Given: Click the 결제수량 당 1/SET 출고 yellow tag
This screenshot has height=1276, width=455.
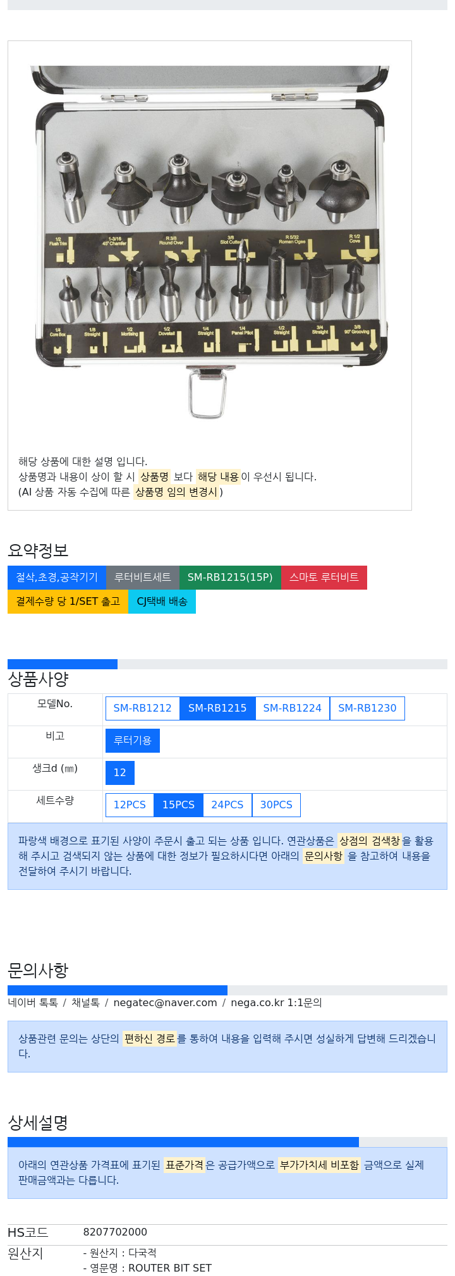Looking at the screenshot, I should coord(68,601).
